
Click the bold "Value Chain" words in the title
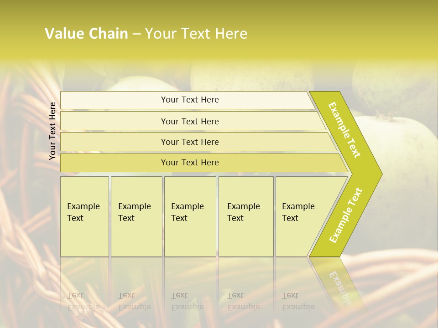click(x=86, y=34)
